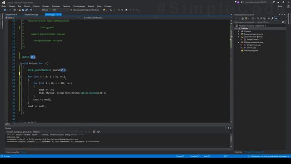Collapse the Print function code block

click(x=21, y=64)
